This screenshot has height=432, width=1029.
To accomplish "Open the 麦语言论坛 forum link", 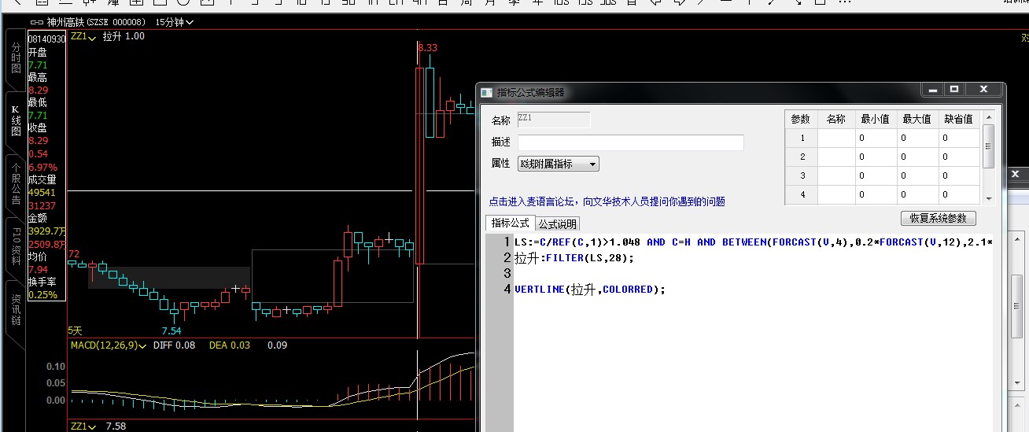I will pos(607,202).
